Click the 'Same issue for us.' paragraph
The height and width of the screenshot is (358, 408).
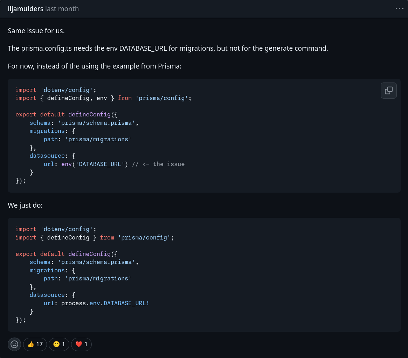[36, 31]
